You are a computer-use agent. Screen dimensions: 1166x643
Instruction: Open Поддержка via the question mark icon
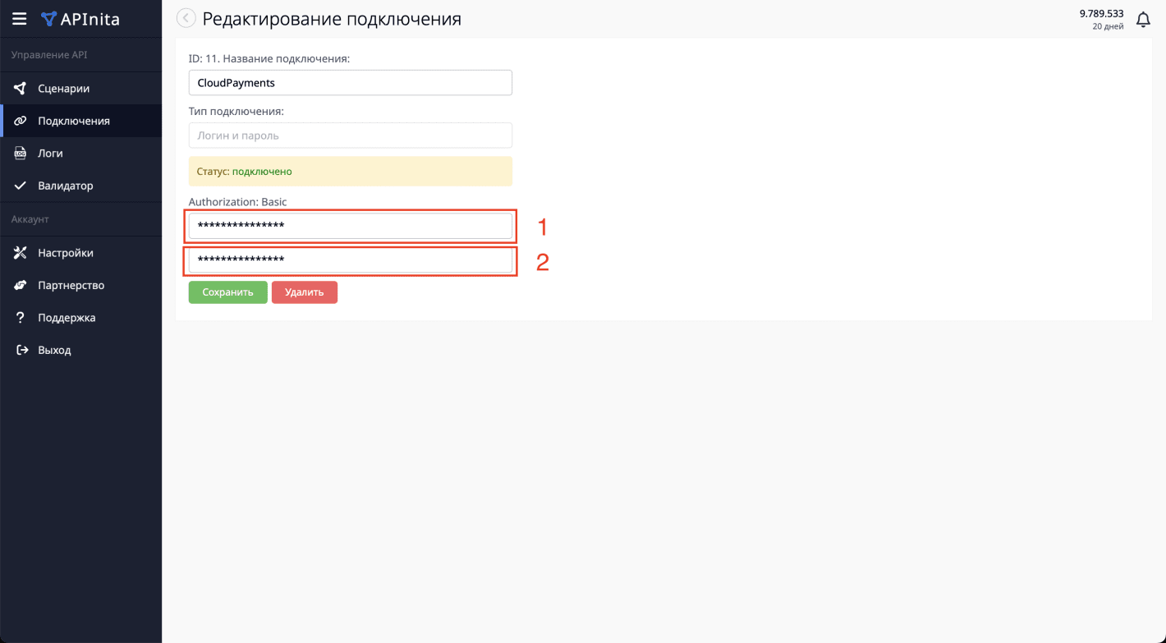click(21, 317)
